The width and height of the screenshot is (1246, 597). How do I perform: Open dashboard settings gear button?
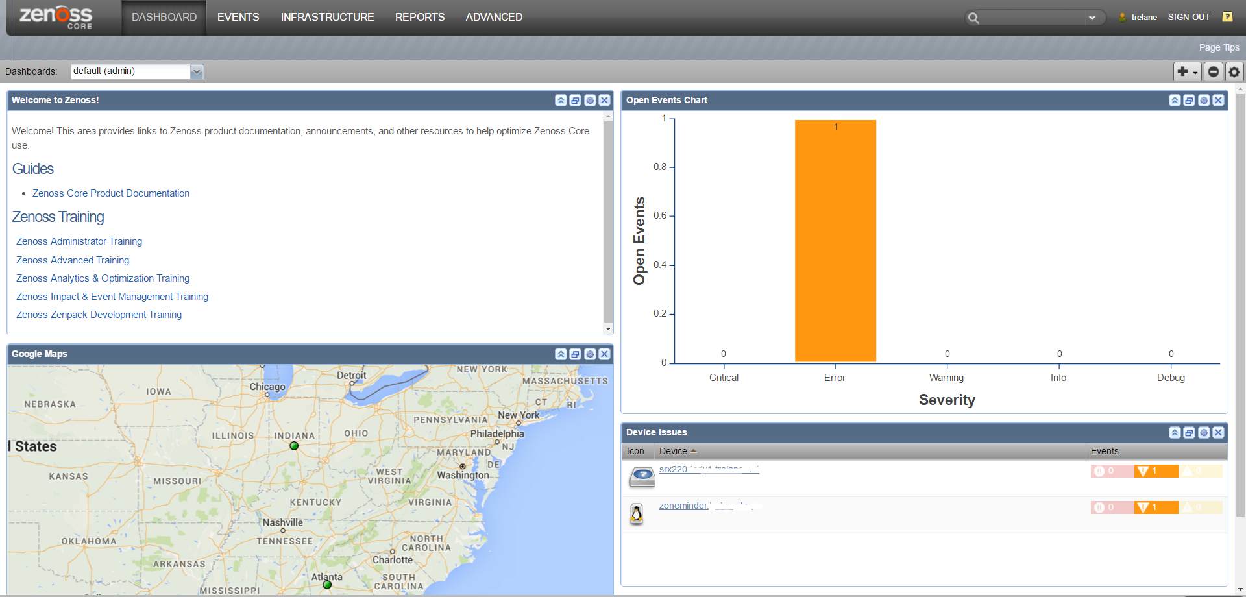tap(1234, 71)
